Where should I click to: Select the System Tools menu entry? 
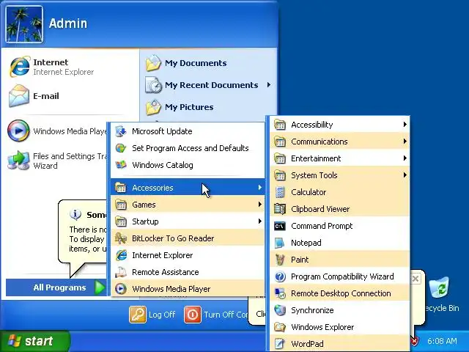click(x=340, y=175)
